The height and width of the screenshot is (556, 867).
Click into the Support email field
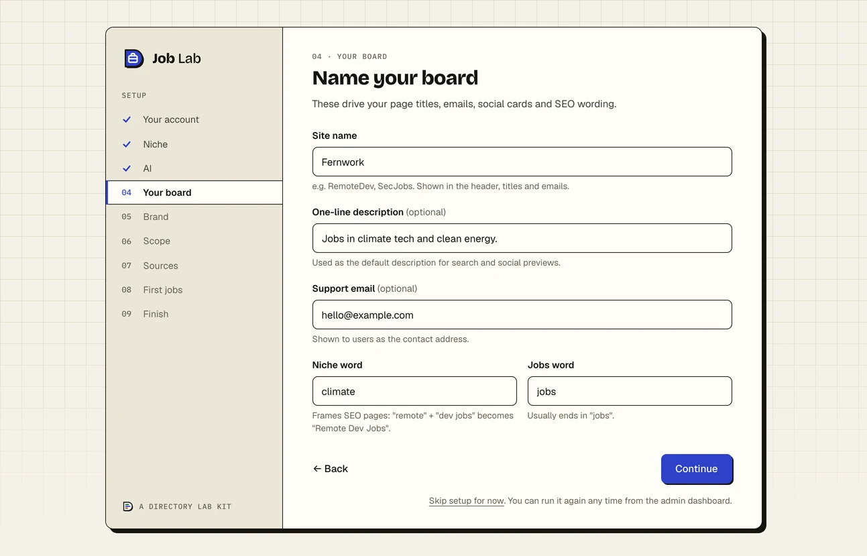click(x=522, y=315)
